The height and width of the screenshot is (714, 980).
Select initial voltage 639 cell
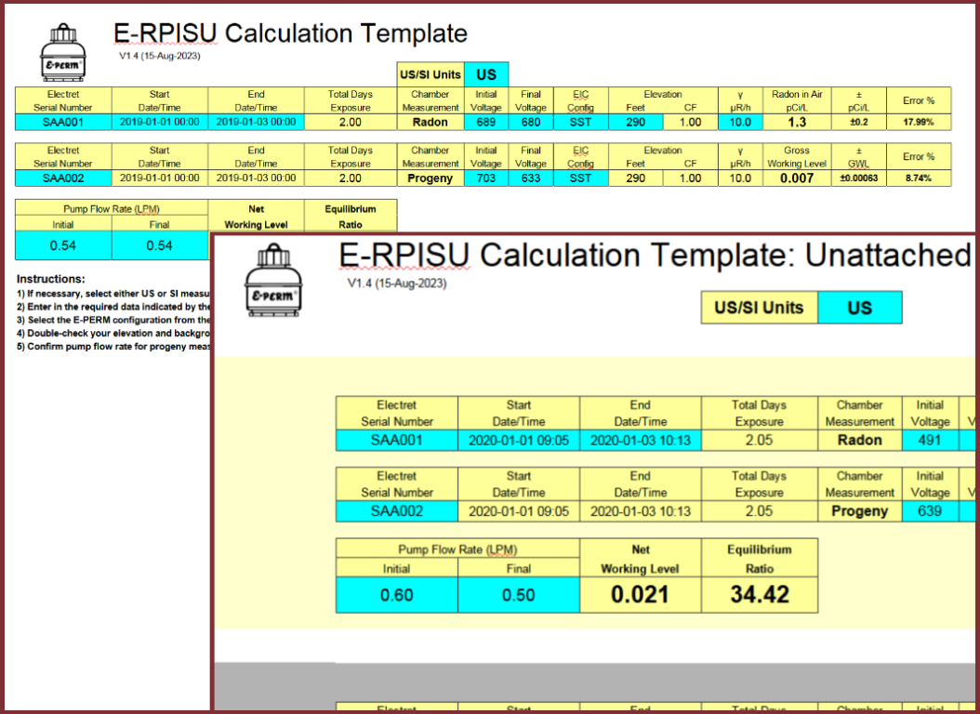pos(930,511)
